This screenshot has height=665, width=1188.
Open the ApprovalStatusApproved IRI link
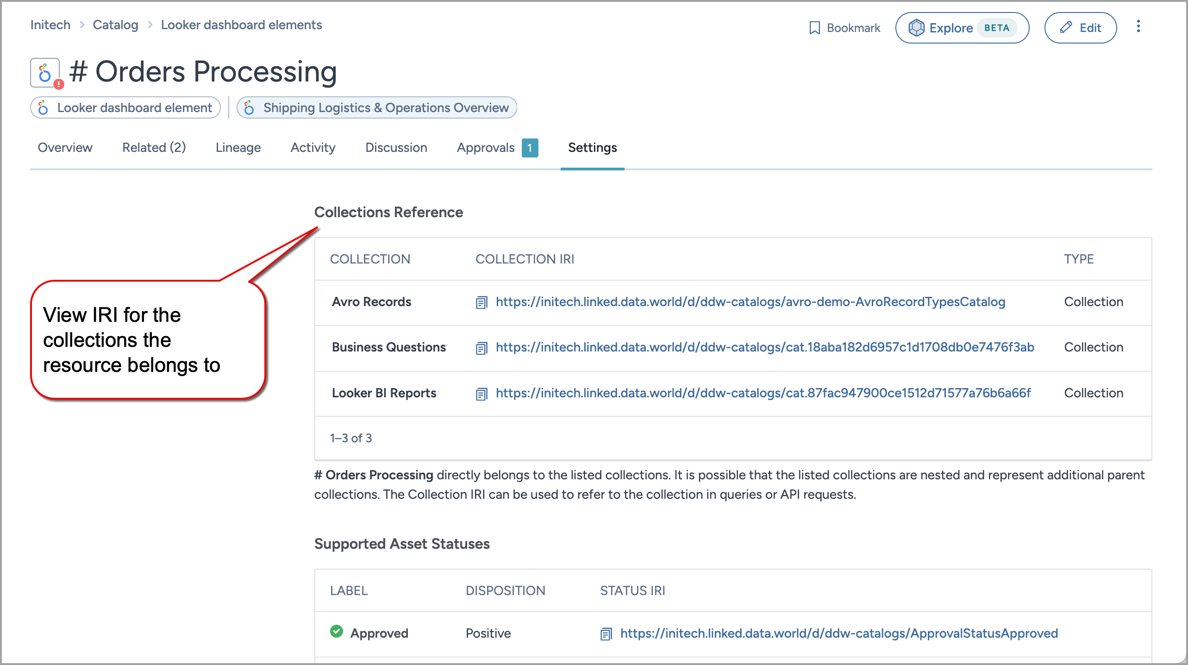pyautogui.click(x=838, y=633)
